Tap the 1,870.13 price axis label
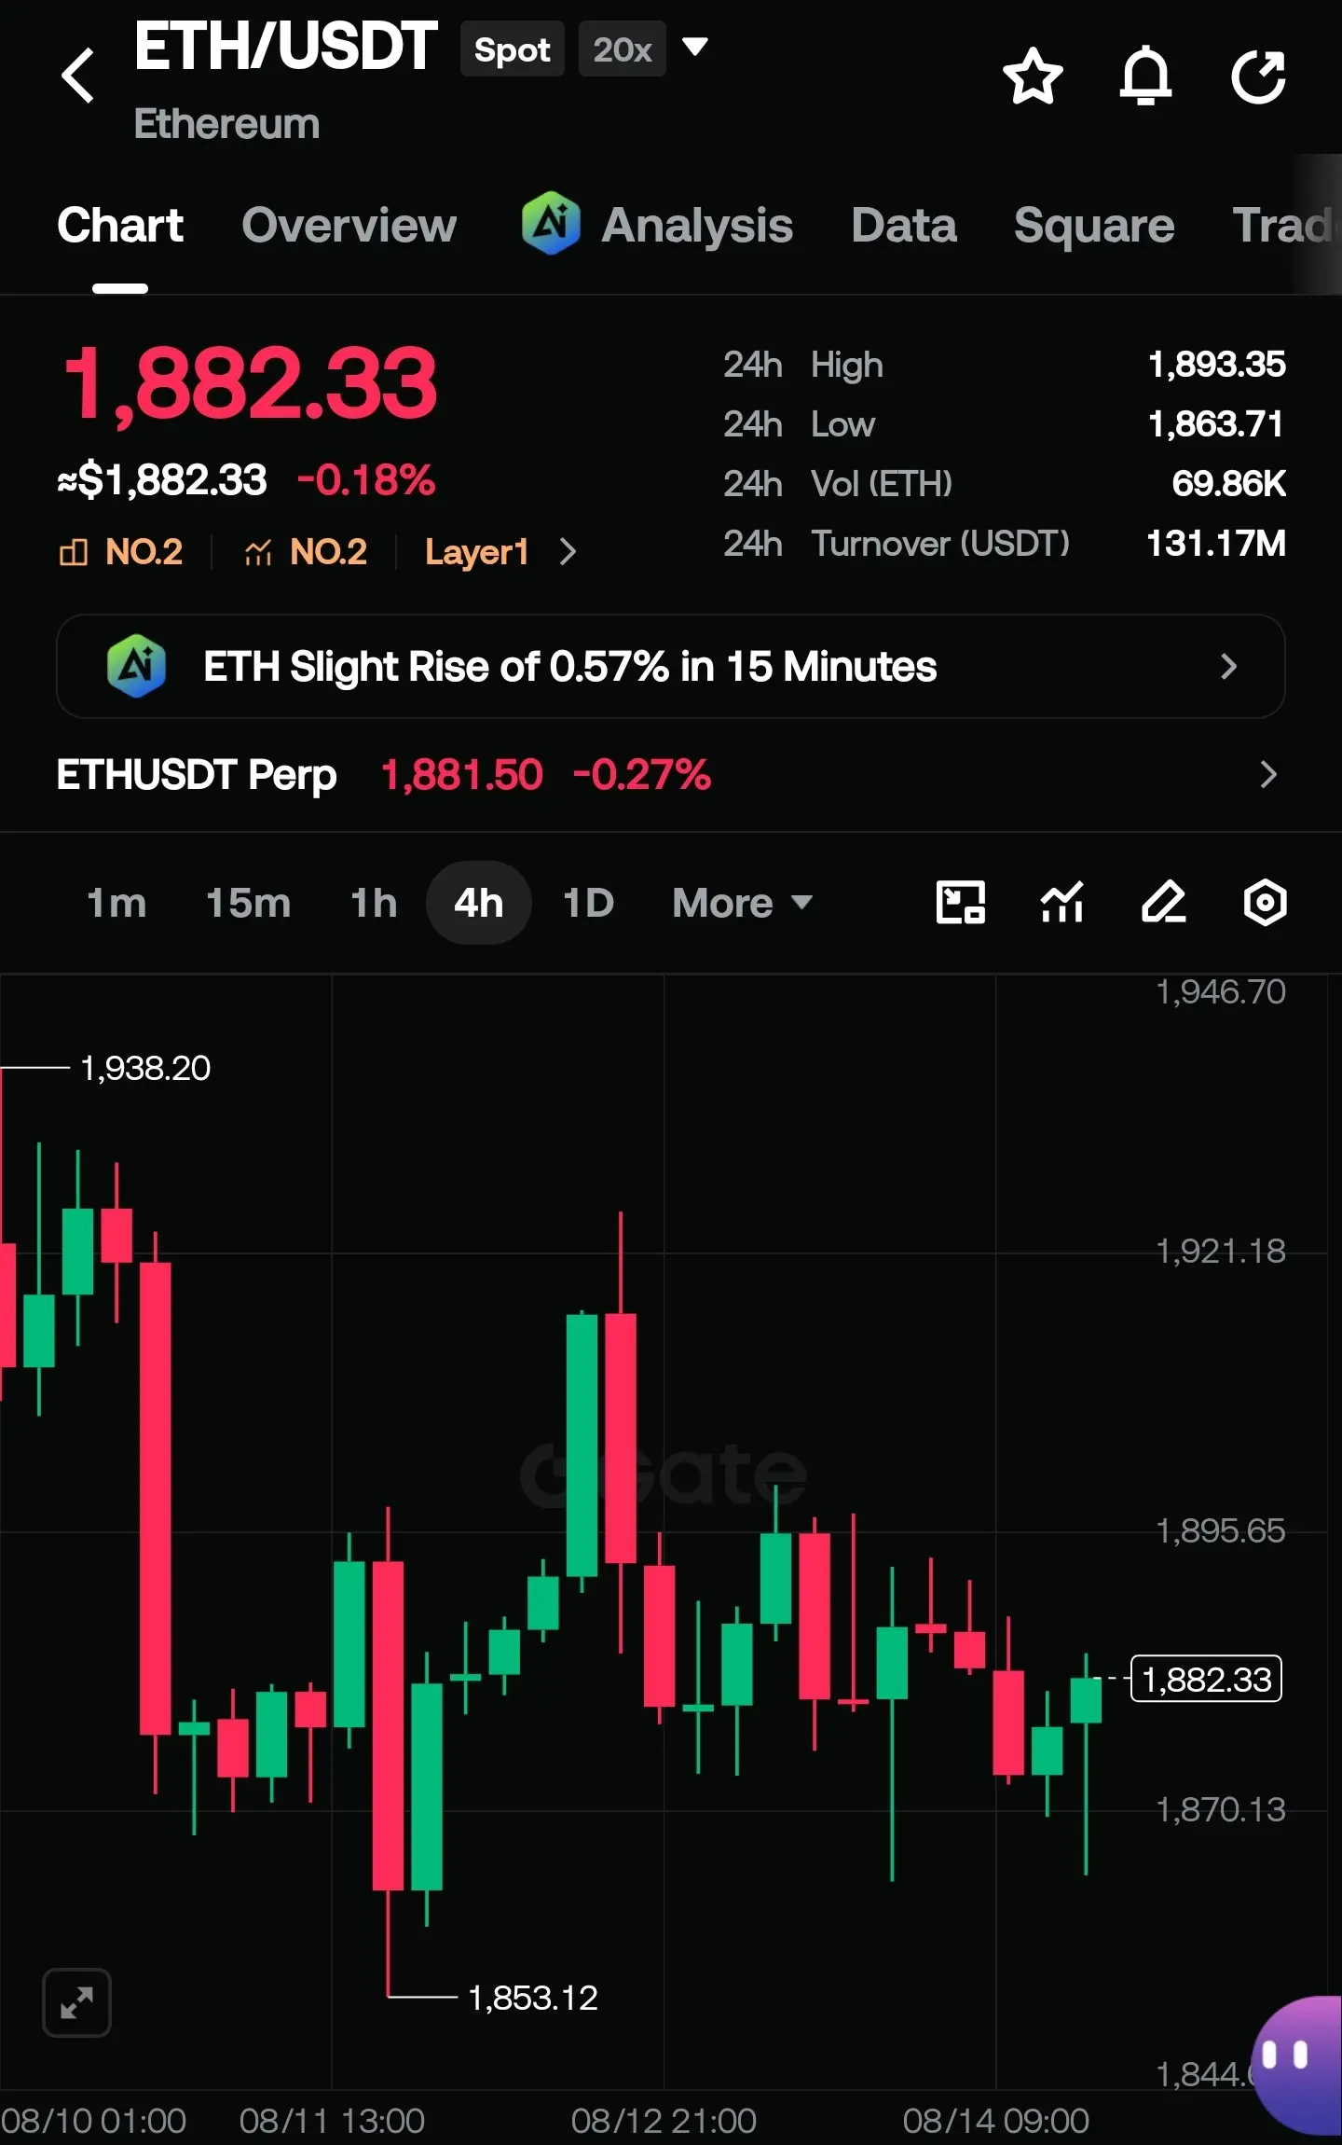1342x2145 pixels. pyautogui.click(x=1221, y=1809)
